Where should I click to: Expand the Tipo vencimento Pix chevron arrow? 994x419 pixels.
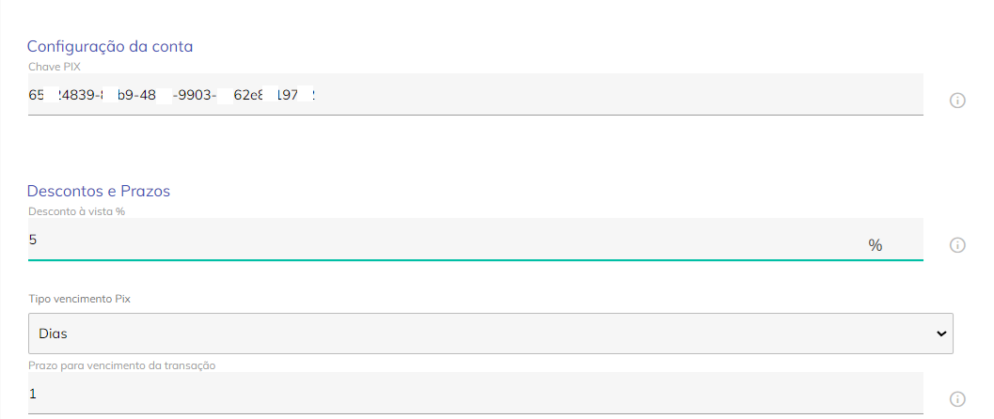pyautogui.click(x=941, y=334)
